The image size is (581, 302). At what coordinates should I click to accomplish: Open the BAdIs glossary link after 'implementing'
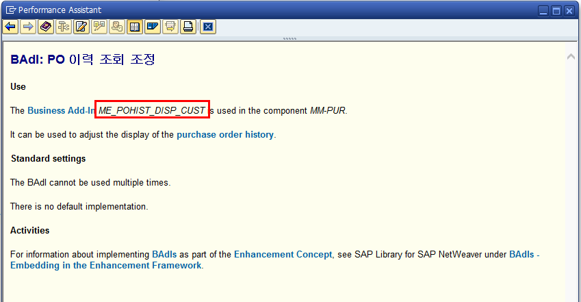coord(164,254)
